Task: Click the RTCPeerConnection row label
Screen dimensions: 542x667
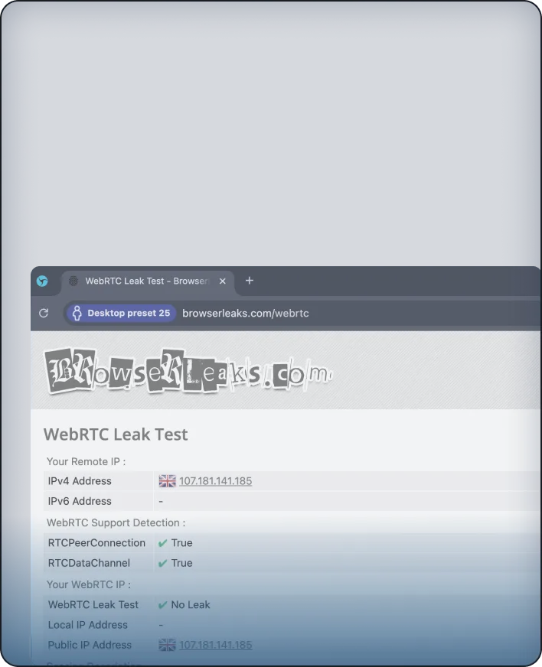Action: (96, 543)
